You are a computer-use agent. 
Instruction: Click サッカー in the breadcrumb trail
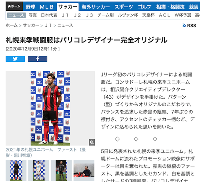(31, 25)
